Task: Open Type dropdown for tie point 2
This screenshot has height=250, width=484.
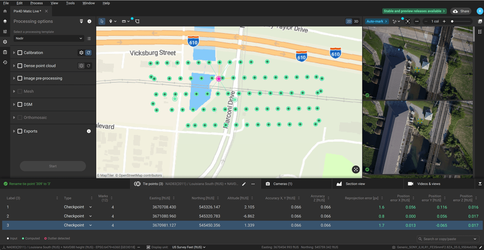Action: (90, 216)
